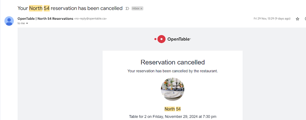Image resolution: width=306 pixels, height=120 pixels.
Task: Expand the 'to me' recipient details
Action: pyautogui.click(x=27, y=23)
